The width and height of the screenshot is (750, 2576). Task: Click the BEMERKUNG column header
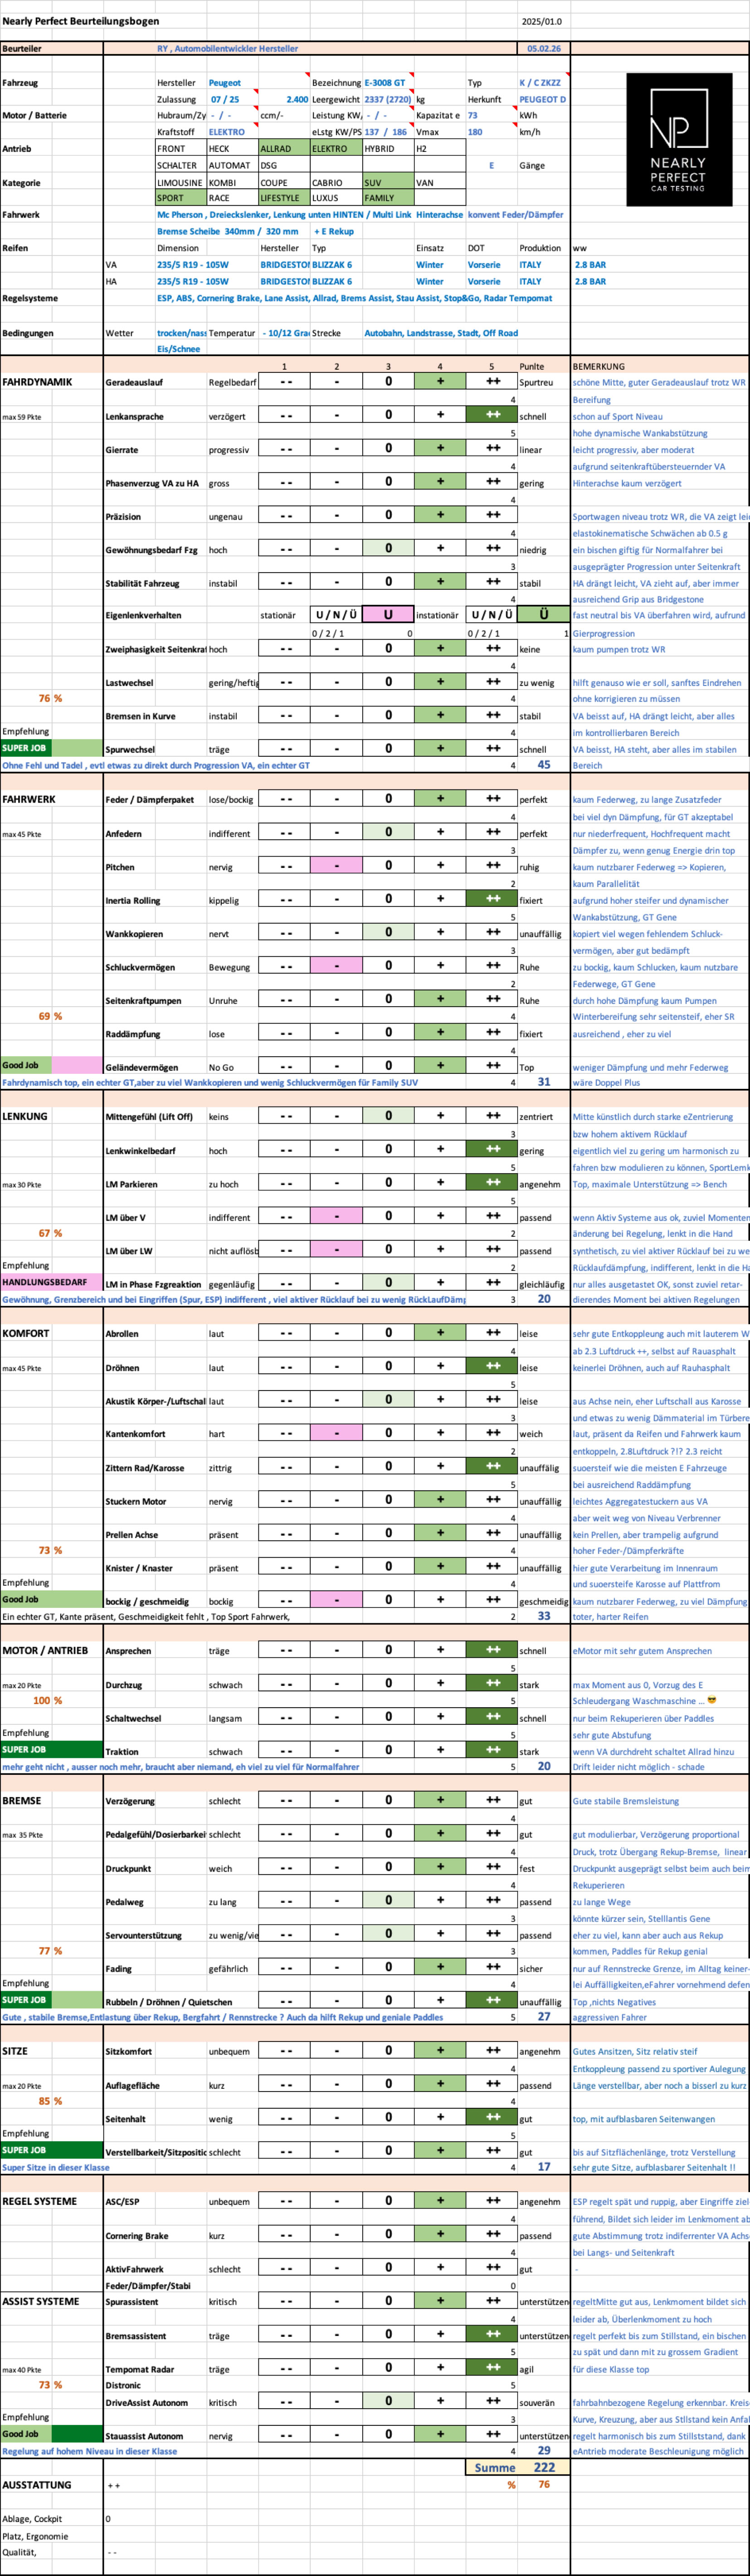599,366
